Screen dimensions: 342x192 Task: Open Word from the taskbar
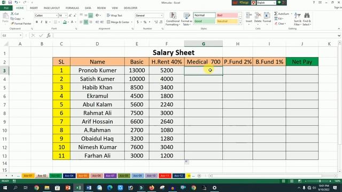[89, 188]
